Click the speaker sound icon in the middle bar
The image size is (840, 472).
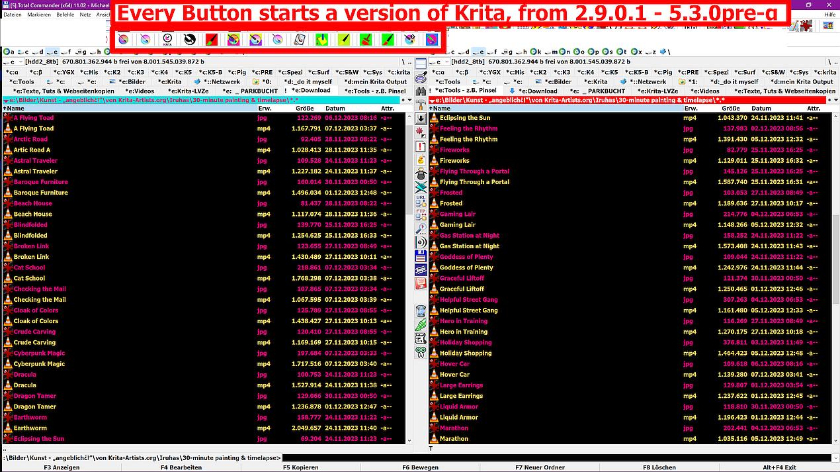pos(421,242)
